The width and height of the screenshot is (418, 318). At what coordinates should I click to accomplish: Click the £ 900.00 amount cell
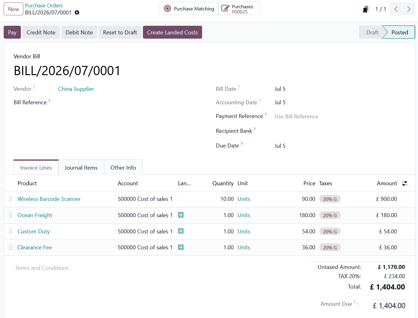coord(386,199)
